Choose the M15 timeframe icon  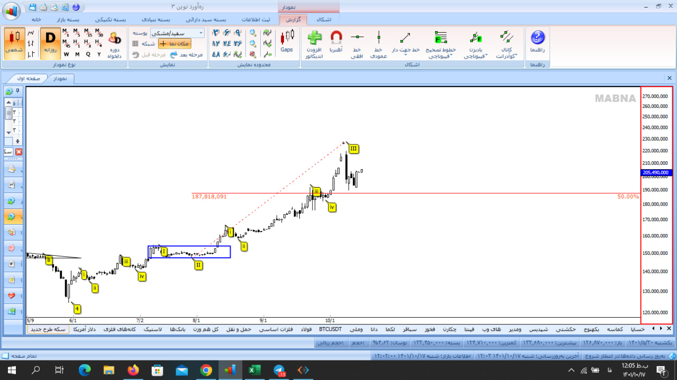coord(88,33)
